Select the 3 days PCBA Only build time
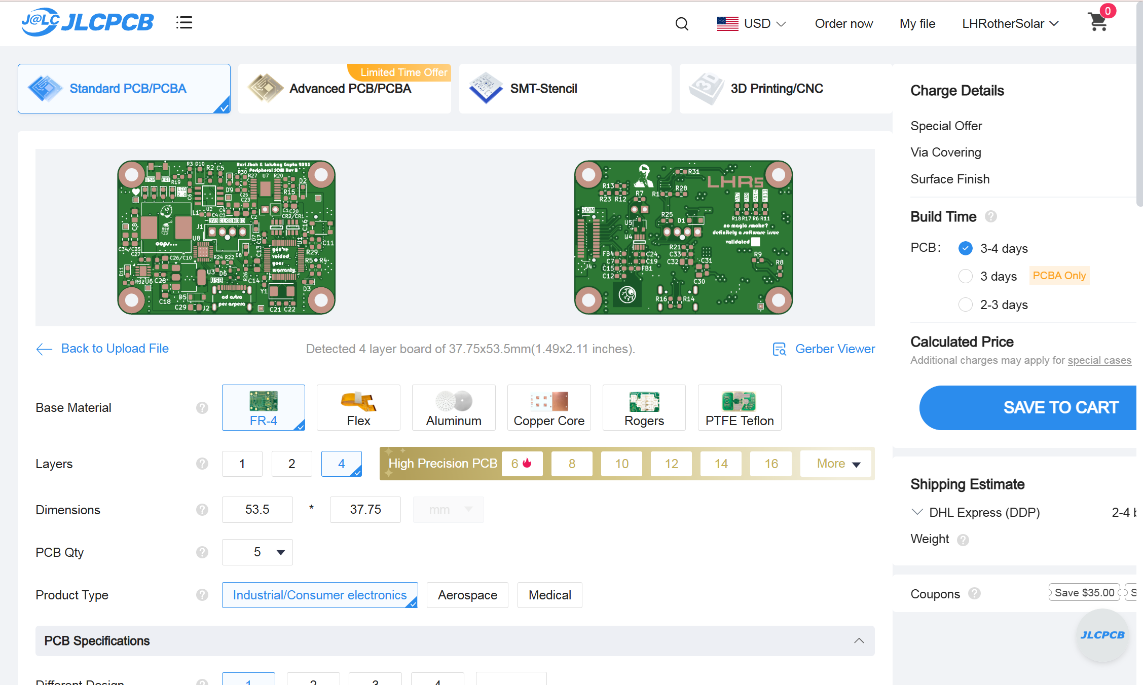 (x=966, y=276)
